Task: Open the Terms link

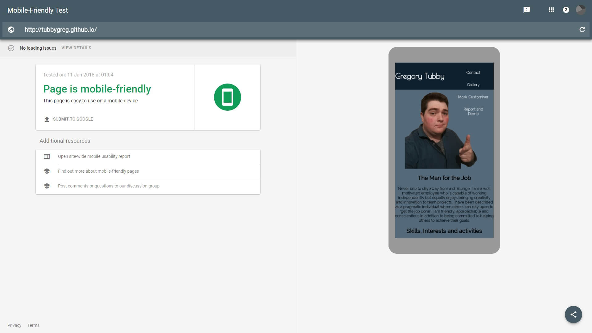Action: tap(33, 325)
